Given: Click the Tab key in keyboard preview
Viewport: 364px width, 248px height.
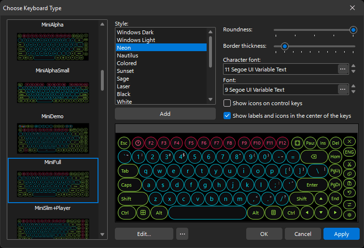Looking at the screenshot, I should 128,171.
